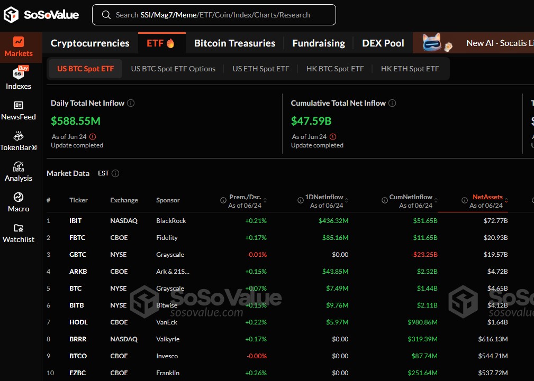Click the red alert icon under Daily Total Net Inflow
534x381 pixels.
click(x=93, y=137)
